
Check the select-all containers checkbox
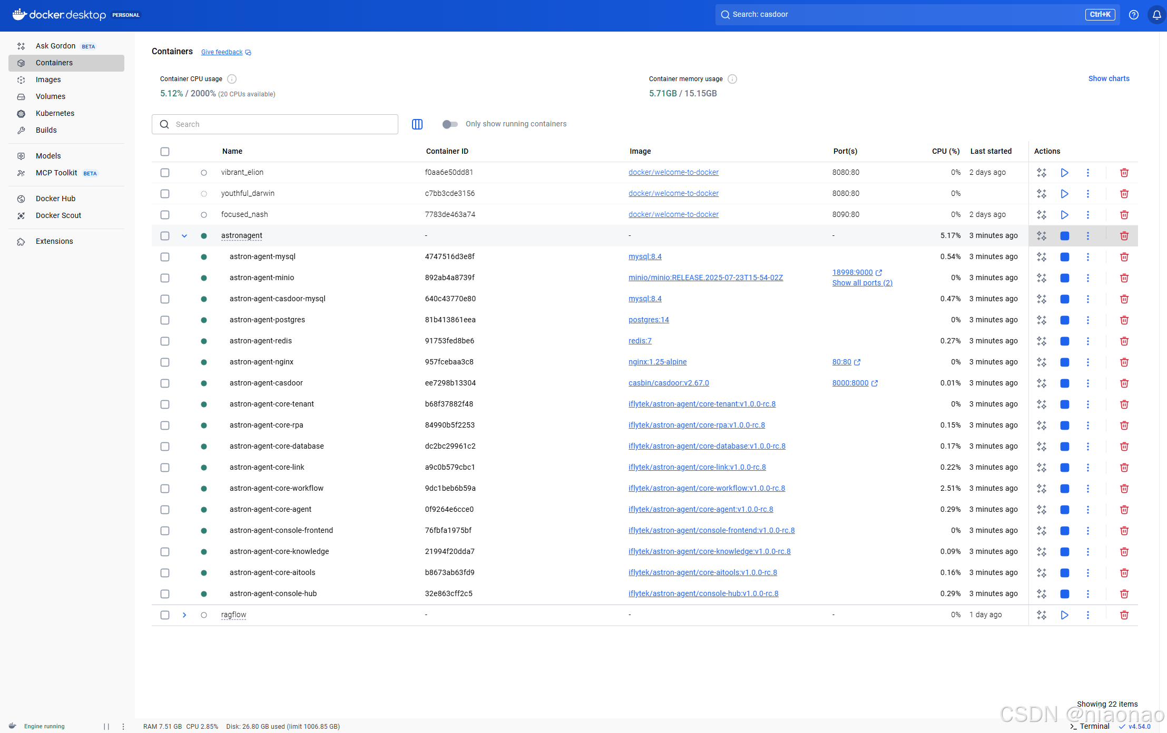coord(165,152)
